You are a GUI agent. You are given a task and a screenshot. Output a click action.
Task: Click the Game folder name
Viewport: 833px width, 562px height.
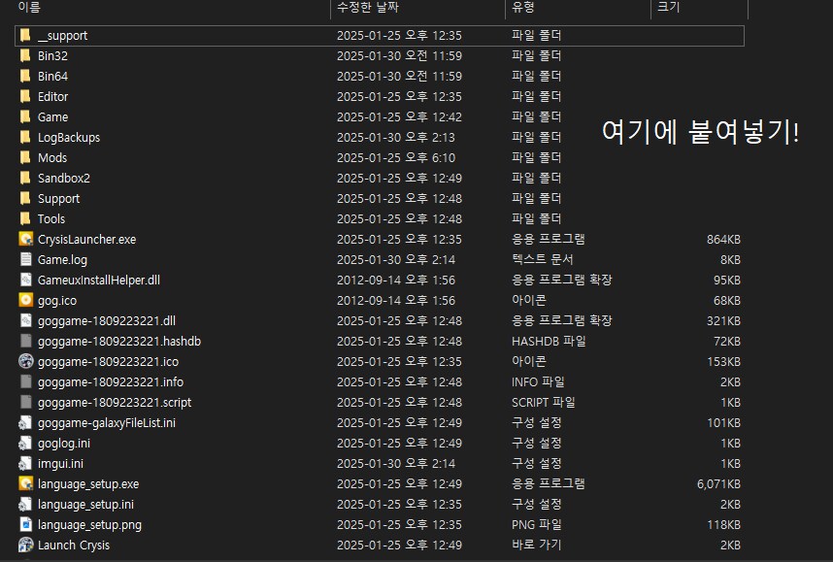click(52, 116)
